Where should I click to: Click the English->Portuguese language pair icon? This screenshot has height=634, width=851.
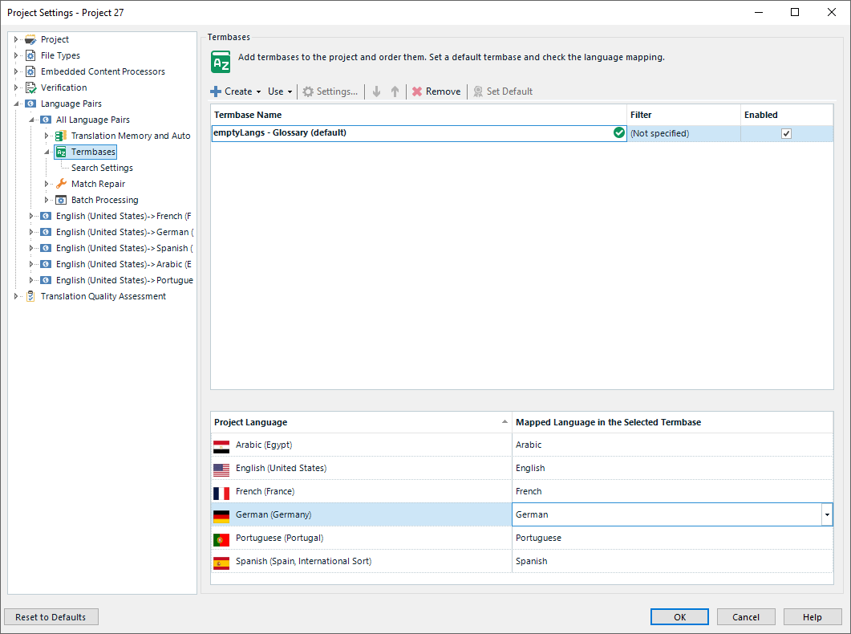coord(47,280)
